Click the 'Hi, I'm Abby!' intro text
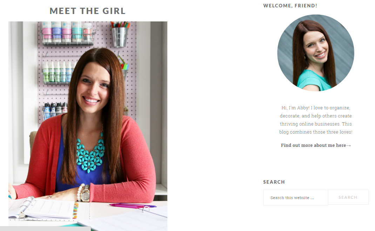Screen dimensions: 375x231 295,108
